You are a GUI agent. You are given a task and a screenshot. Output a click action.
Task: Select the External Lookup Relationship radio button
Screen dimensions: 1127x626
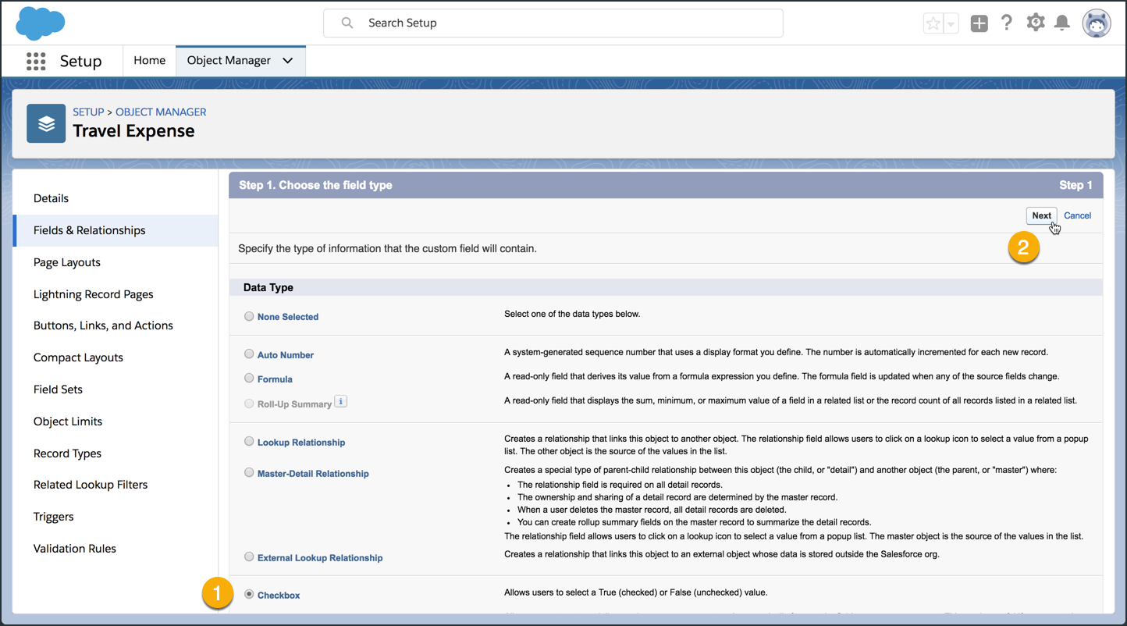coord(249,557)
